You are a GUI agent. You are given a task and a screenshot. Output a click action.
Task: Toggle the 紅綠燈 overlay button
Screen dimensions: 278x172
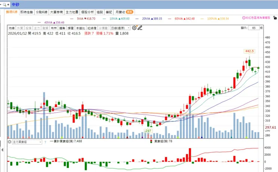point(92,28)
